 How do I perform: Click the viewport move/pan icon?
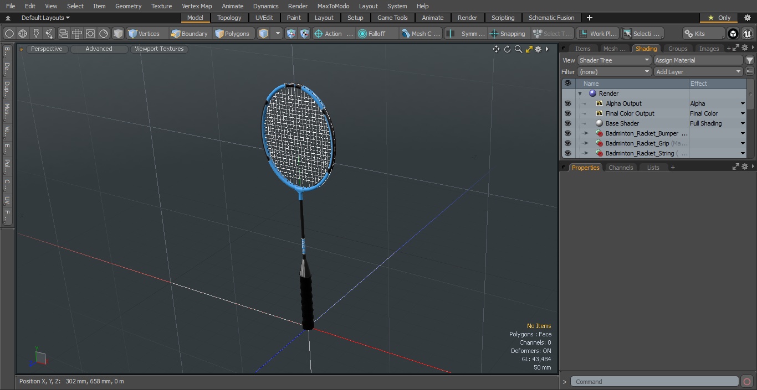coord(496,49)
